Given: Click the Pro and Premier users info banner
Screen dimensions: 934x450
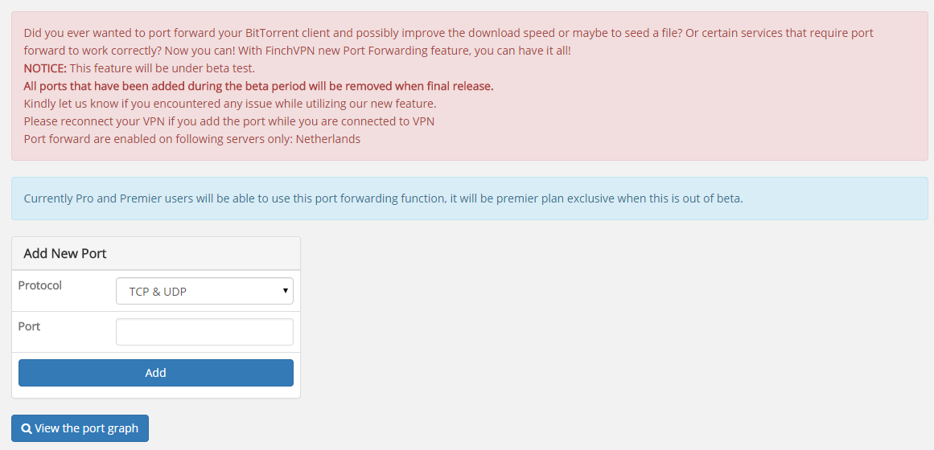Looking at the screenshot, I should (x=469, y=198).
